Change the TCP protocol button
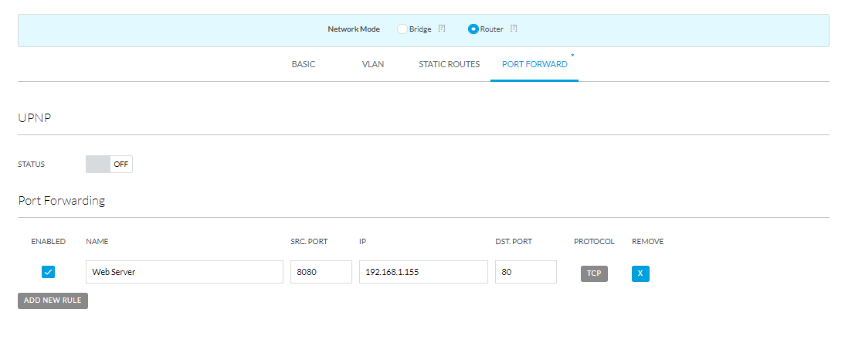The width and height of the screenshot is (845, 360). [x=594, y=273]
